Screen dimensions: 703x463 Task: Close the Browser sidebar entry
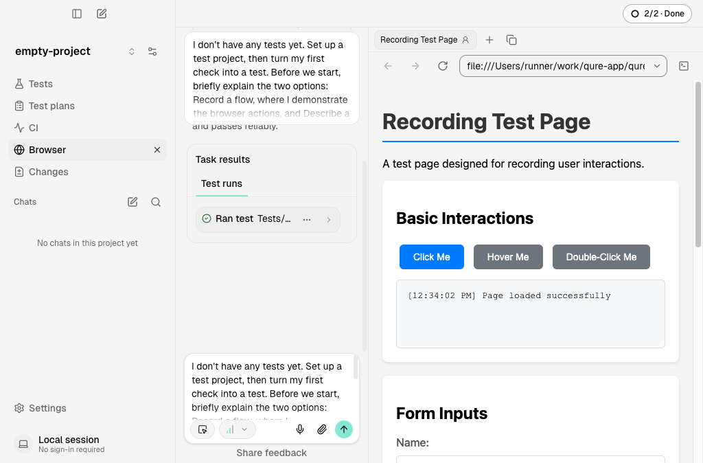[x=157, y=150]
